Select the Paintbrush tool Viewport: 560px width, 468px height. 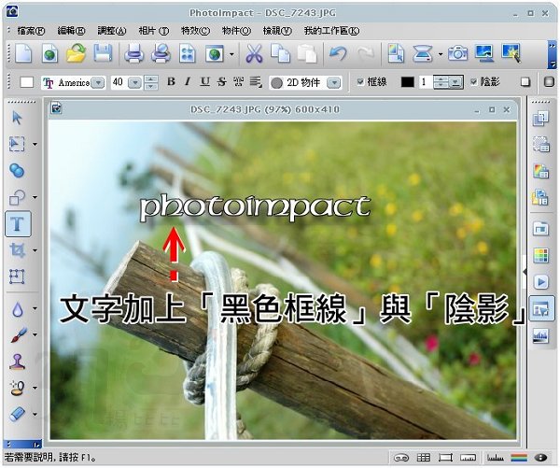(19, 335)
